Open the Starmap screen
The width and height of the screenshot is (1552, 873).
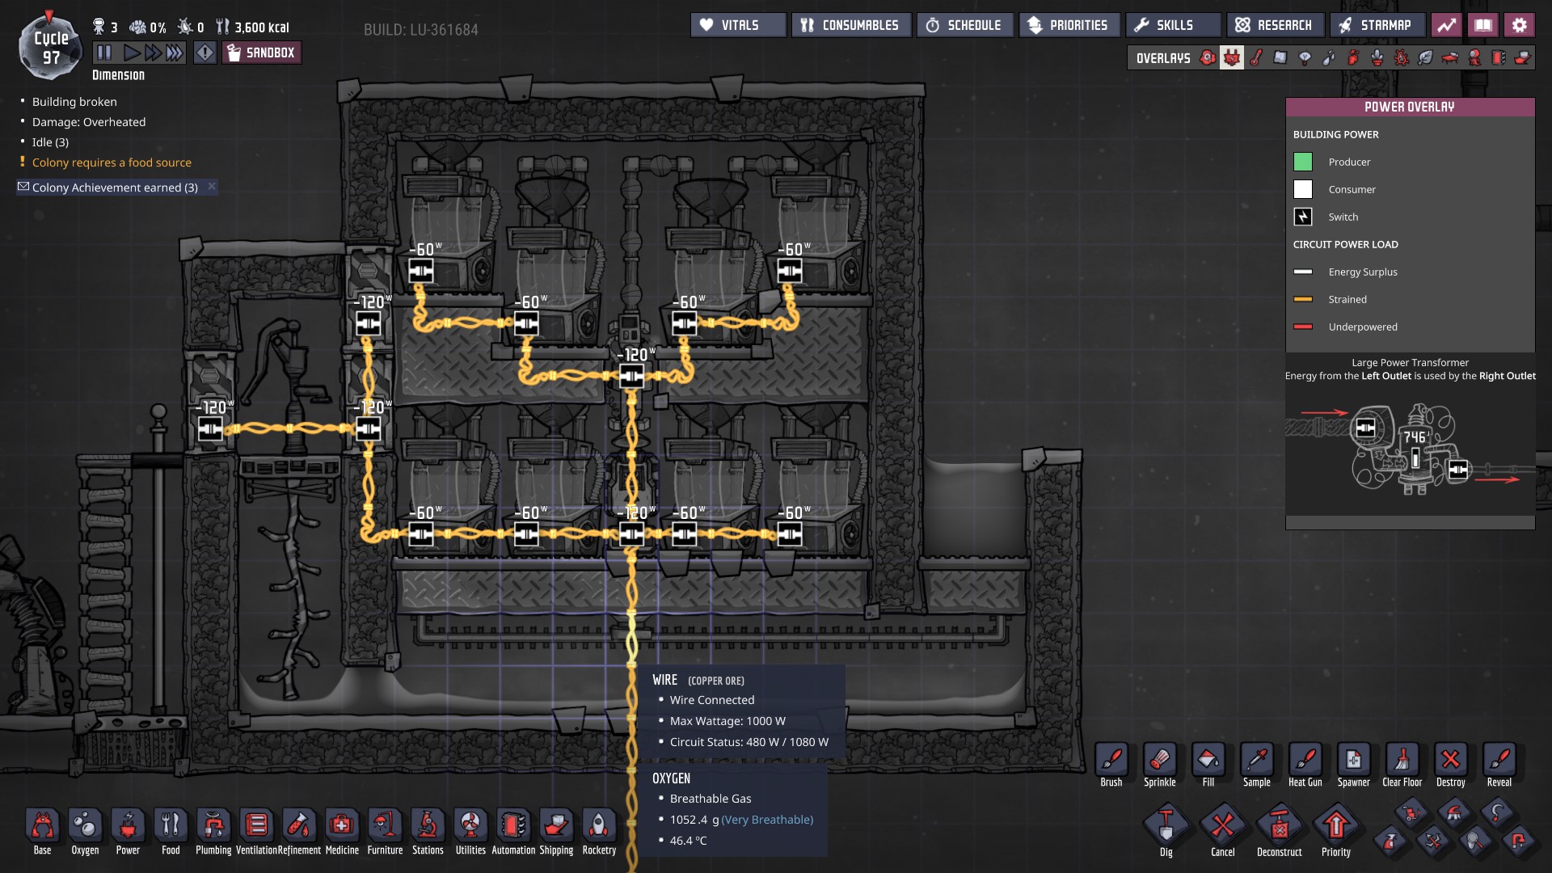[x=1376, y=25]
